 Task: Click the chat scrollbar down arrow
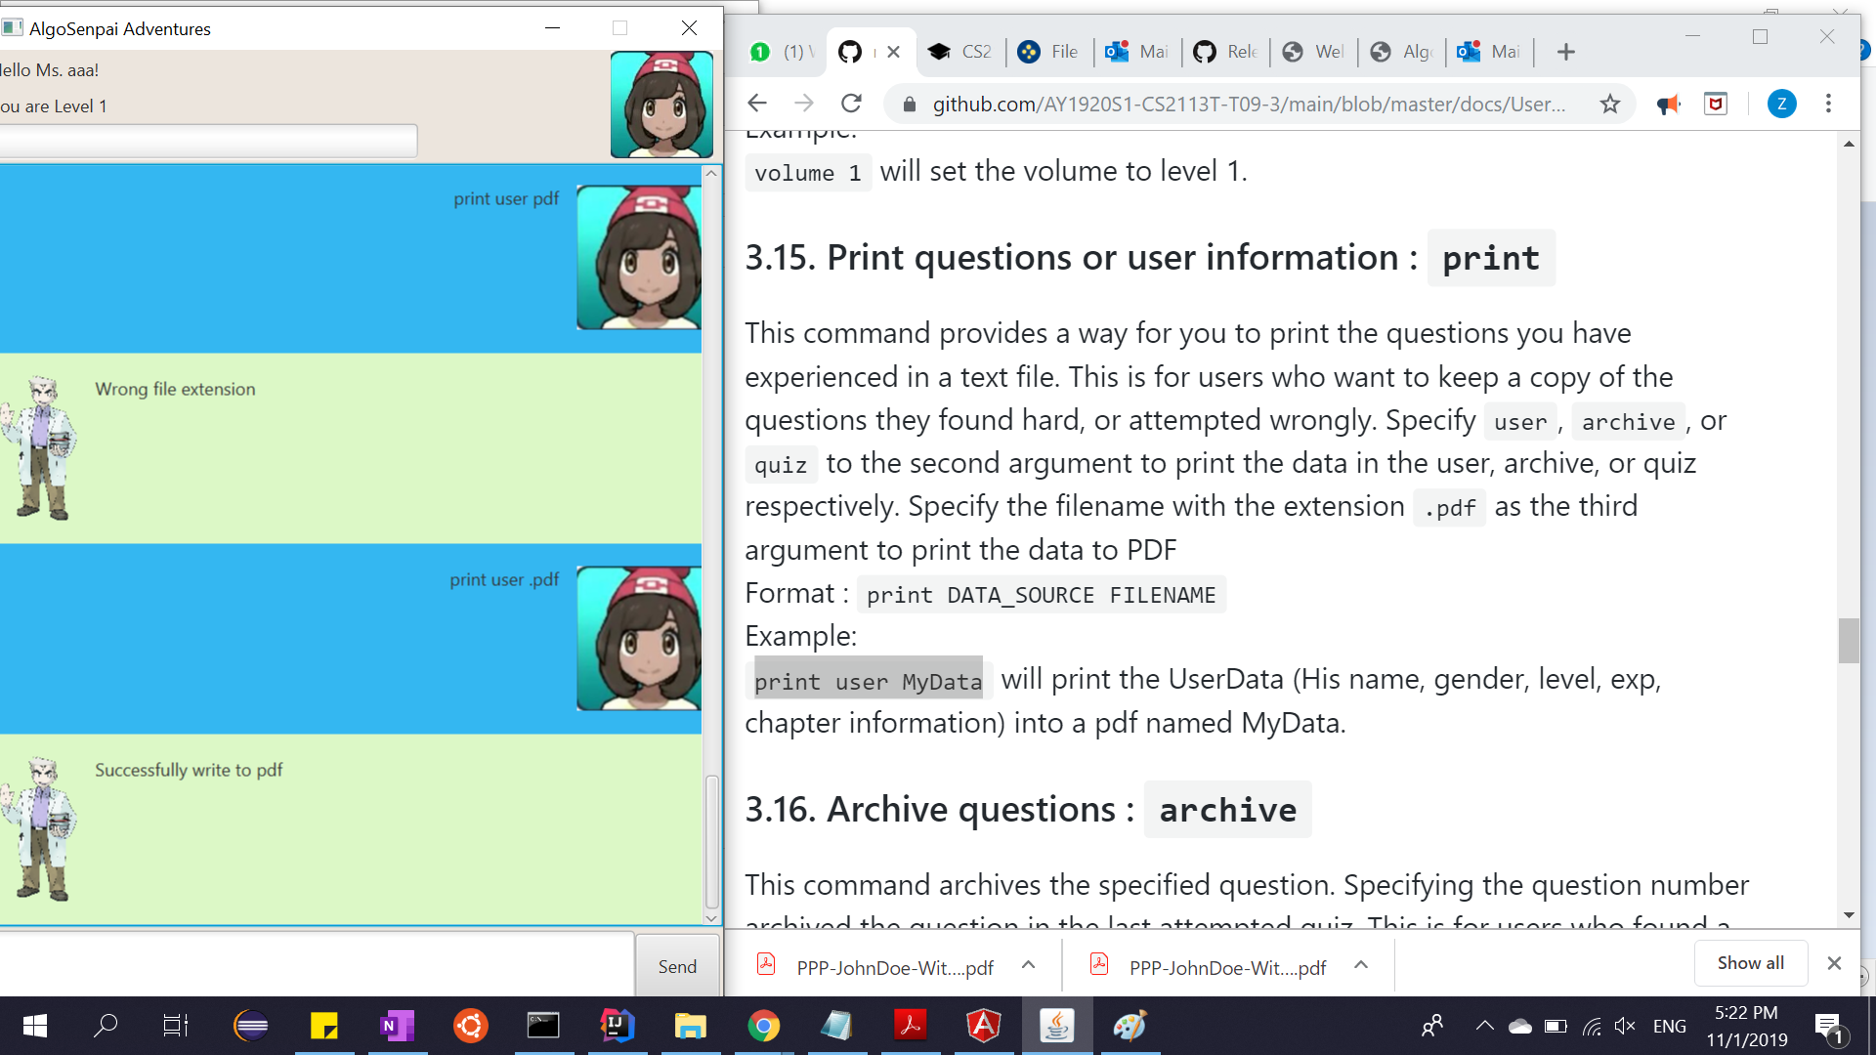[711, 917]
